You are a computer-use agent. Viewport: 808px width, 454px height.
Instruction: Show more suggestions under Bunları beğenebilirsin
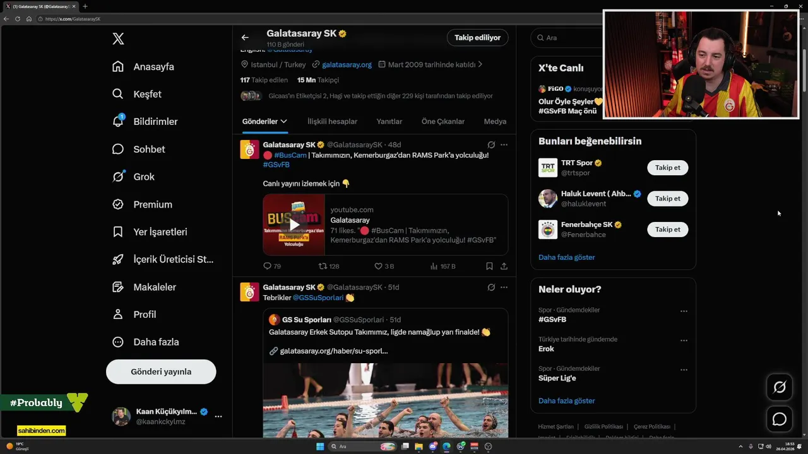click(566, 257)
